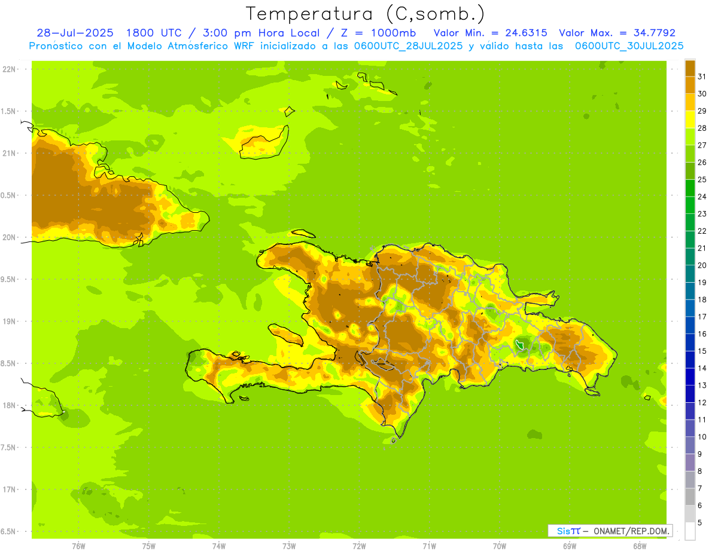Screen dimensions: 718x554
Task: Pick color scale segment between 27 and 28
Action: [690, 137]
